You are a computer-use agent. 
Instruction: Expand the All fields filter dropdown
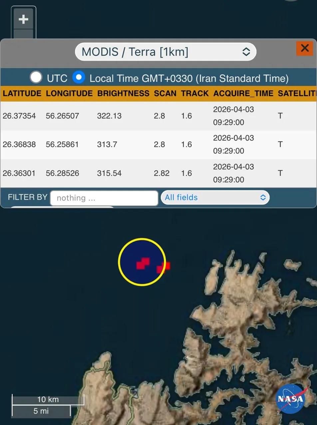(x=215, y=198)
